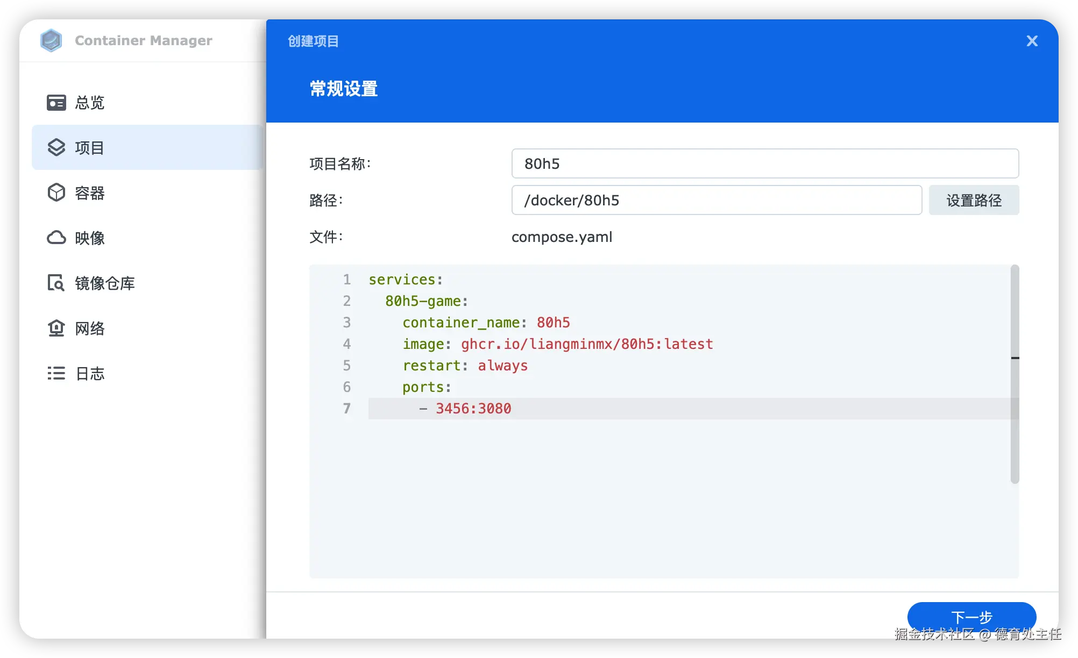Click the path field showing /docker/80h5
Image resolution: width=1078 pixels, height=658 pixels.
click(716, 200)
